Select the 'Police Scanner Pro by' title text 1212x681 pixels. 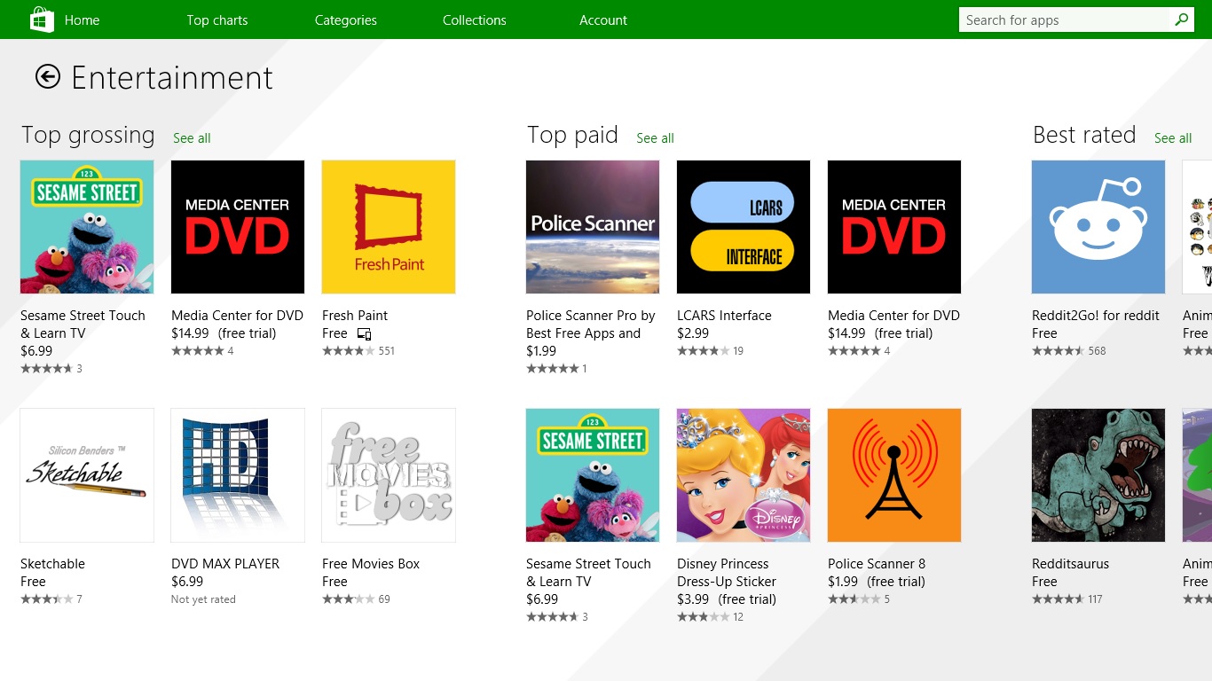591,316
